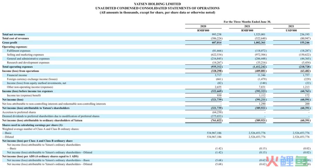
Task: Click the heading "UNAUDITED CONDENSED CONSOLIDATED STATEMENTS OF OPERATIONS"
Action: [x=157, y=8]
